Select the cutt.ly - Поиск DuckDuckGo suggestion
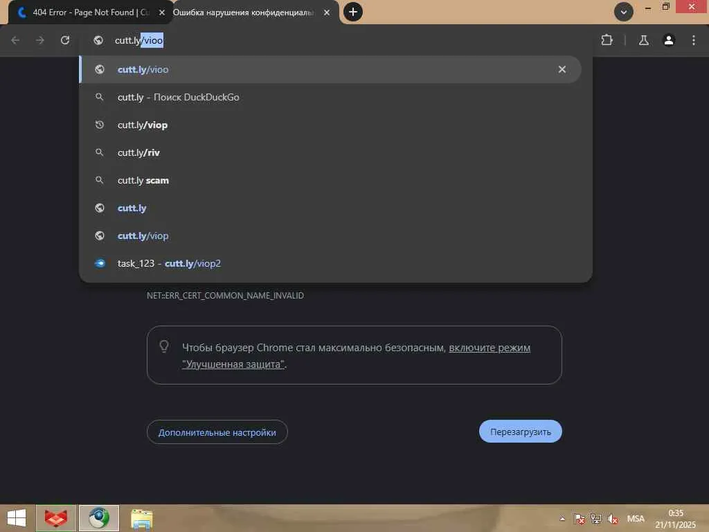This screenshot has width=709, height=532. [330, 97]
